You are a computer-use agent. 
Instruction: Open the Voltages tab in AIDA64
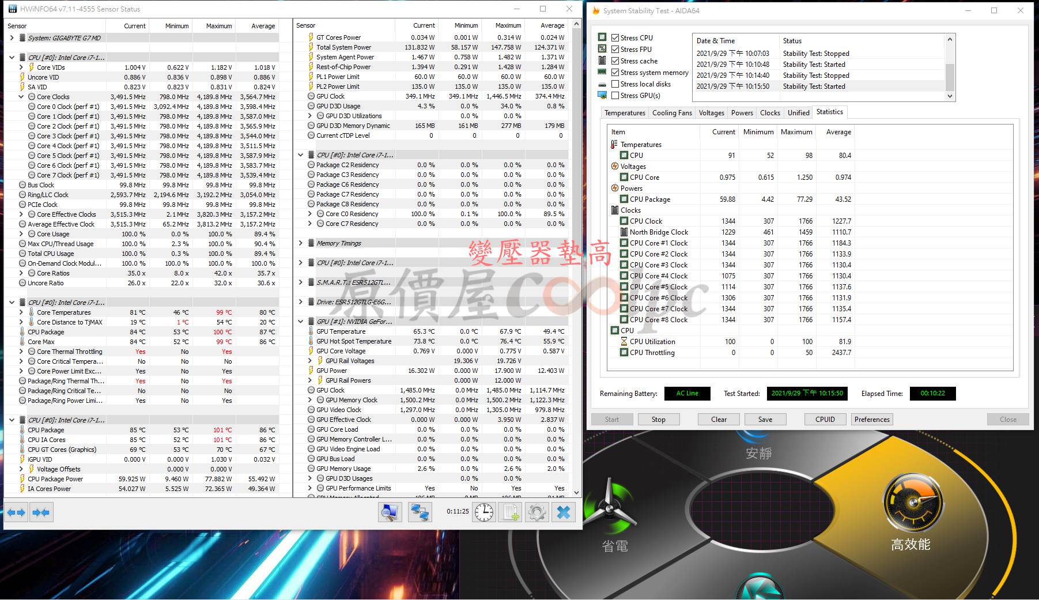711,113
